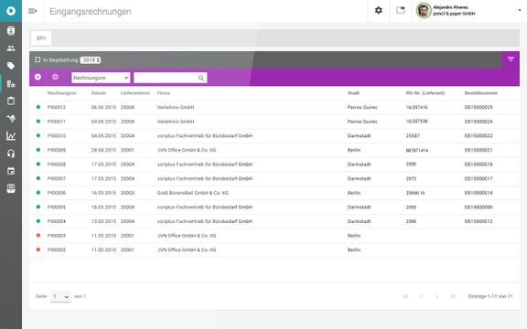Sort by Firma column header
This screenshot has height=329, width=527.
(x=164, y=93)
